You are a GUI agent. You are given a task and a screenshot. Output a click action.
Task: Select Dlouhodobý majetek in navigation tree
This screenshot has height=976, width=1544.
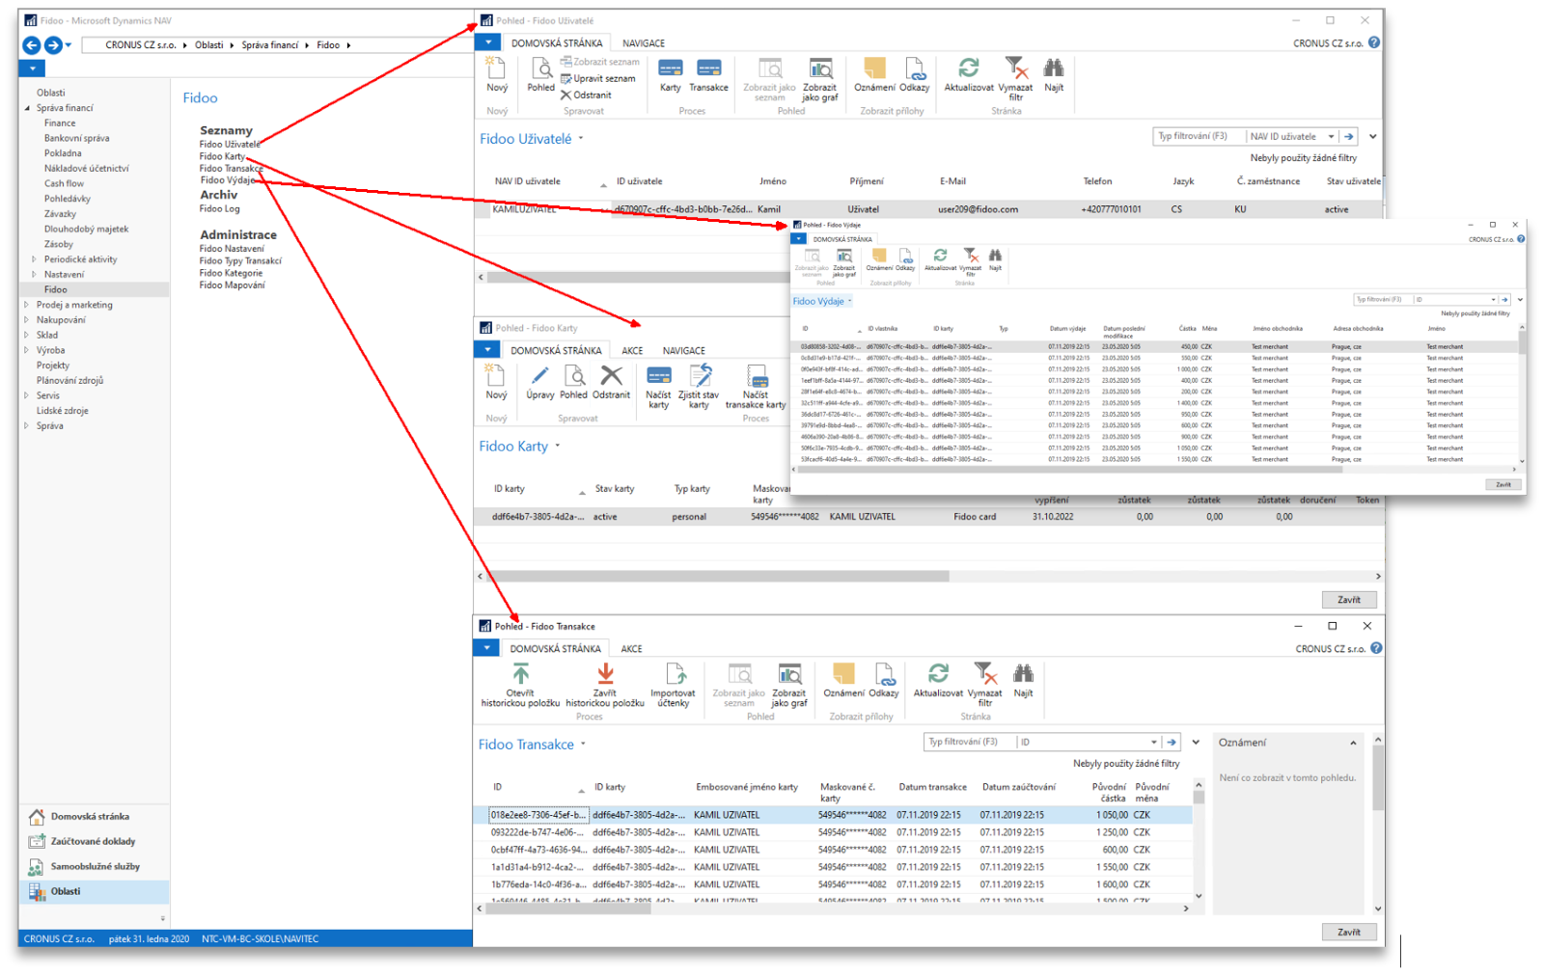(x=86, y=230)
